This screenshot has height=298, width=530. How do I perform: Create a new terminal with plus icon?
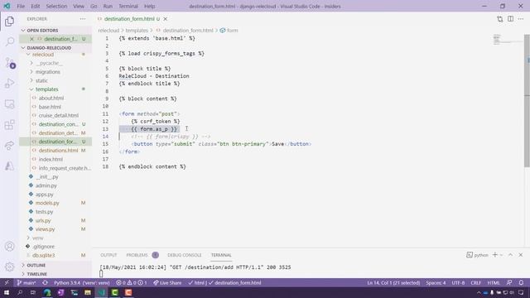(x=495, y=255)
